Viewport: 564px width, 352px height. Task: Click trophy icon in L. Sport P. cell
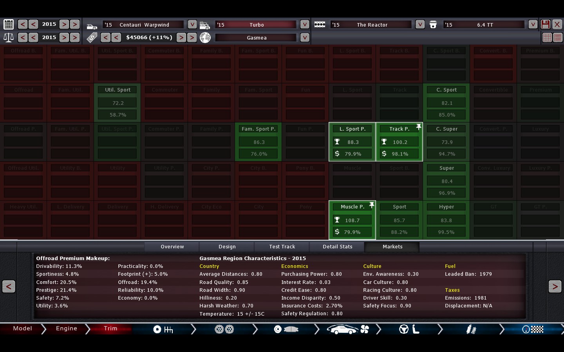click(337, 142)
